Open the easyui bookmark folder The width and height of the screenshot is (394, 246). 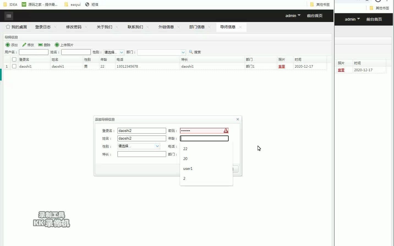pyautogui.click(x=73, y=4)
